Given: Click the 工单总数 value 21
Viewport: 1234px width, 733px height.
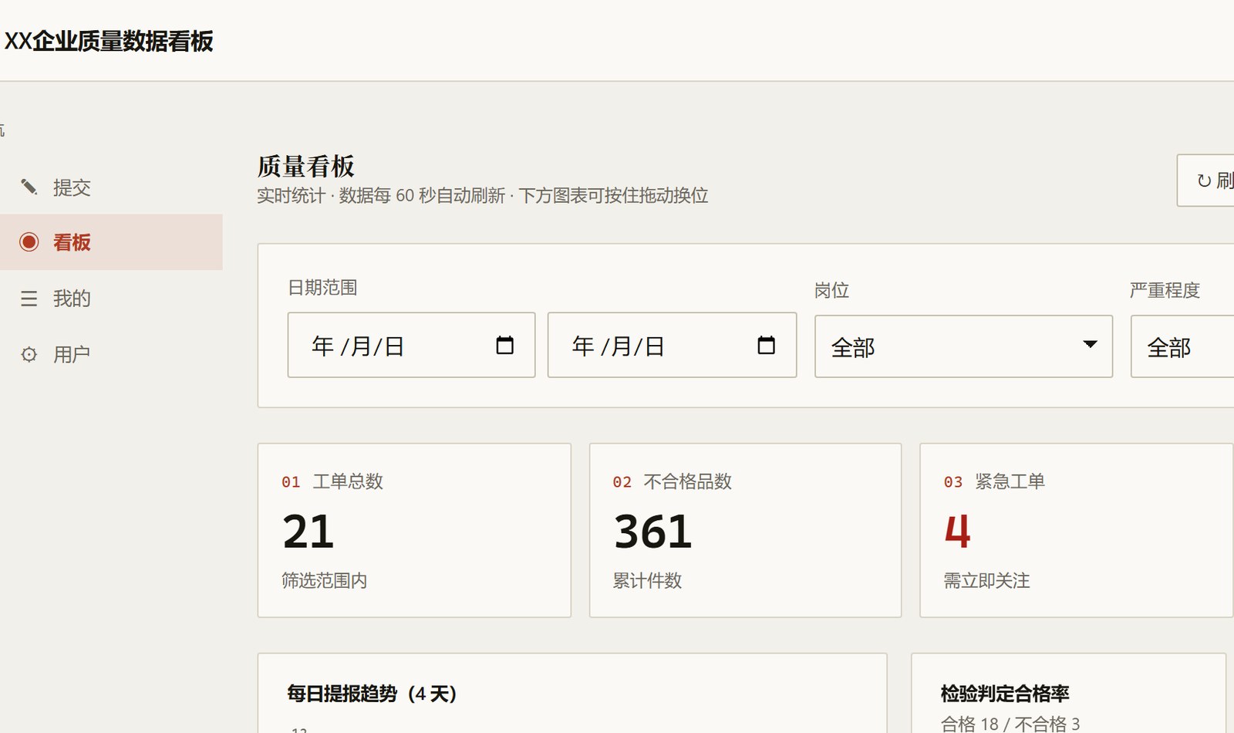Looking at the screenshot, I should tap(308, 532).
